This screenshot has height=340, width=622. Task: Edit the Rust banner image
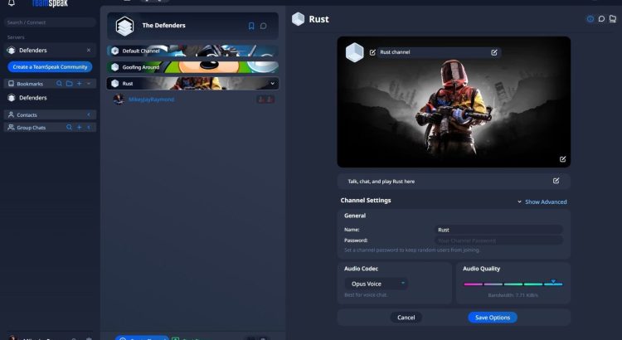click(562, 159)
